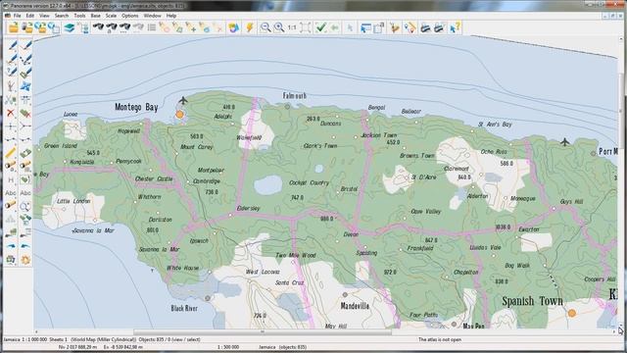The image size is (627, 353).
Task: Click the blue four-point star sidebar tool
Action: pyautogui.click(x=25, y=86)
